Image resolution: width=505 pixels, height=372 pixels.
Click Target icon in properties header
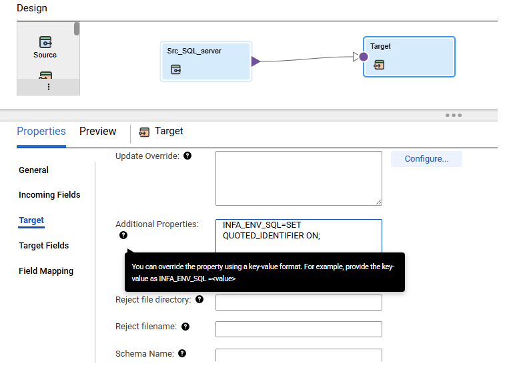tap(144, 132)
